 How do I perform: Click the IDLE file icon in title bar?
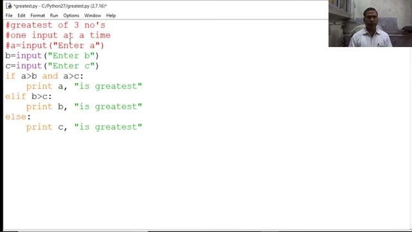click(x=8, y=6)
